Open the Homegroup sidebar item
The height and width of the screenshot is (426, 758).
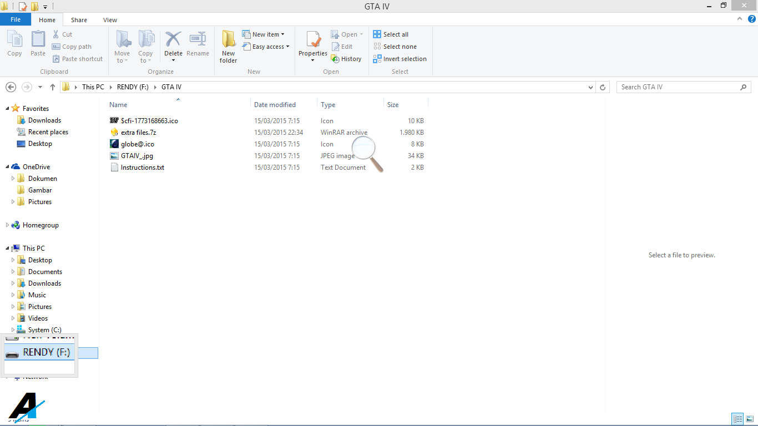(x=34, y=225)
